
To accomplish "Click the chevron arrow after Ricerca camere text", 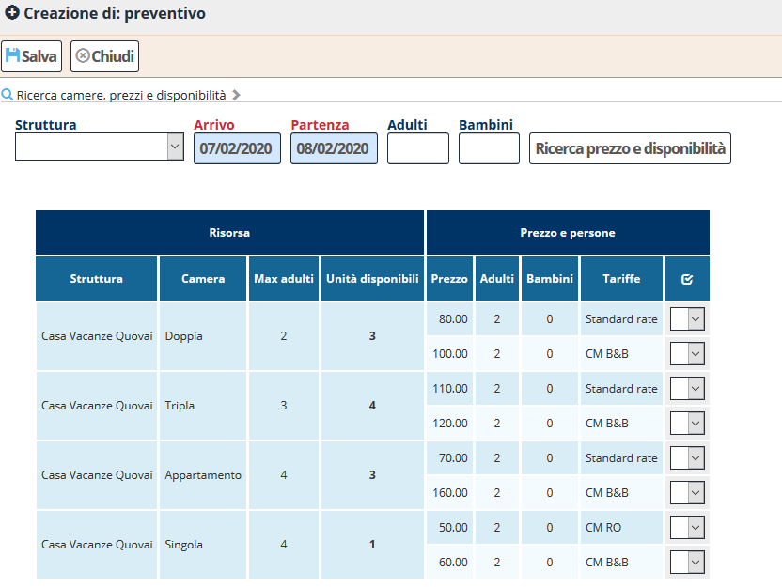I will point(237,95).
